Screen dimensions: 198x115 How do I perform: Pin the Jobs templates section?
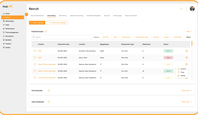coord(49,102)
